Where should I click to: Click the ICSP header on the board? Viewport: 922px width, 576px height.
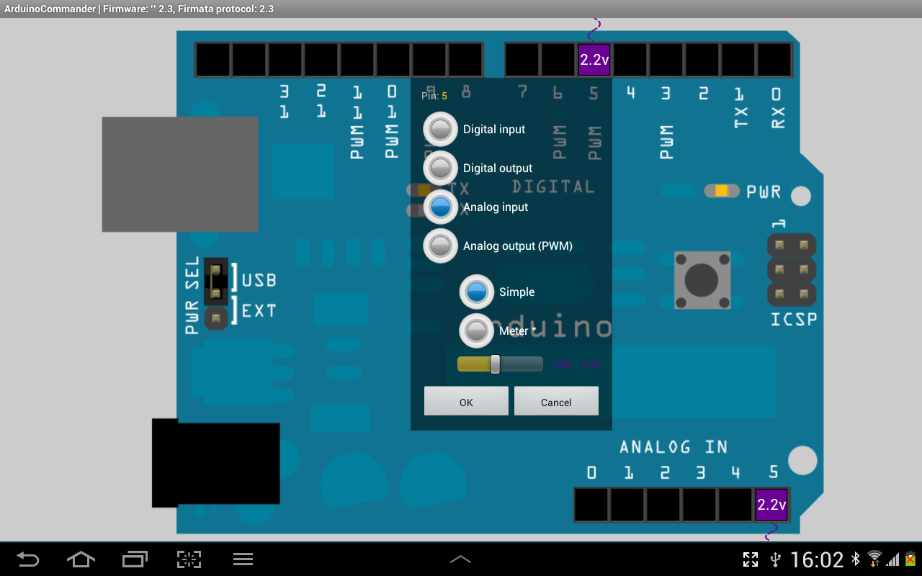[x=792, y=270]
